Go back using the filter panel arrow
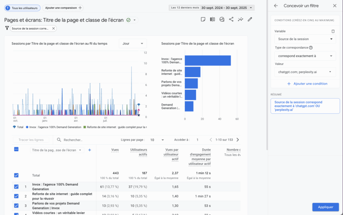The width and height of the screenshot is (343, 215). click(276, 6)
